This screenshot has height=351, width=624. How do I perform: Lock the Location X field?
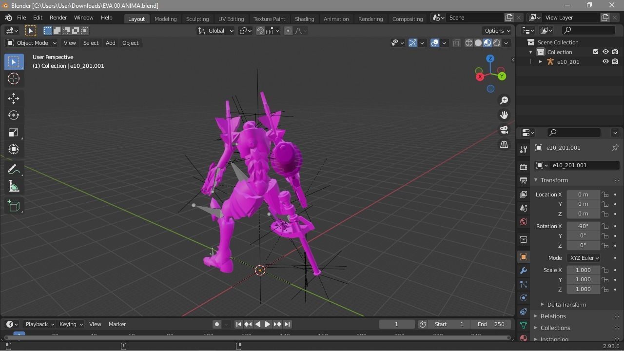tap(605, 195)
